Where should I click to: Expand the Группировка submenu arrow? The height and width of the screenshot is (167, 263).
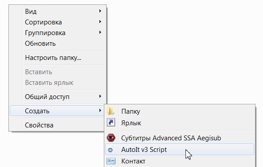(x=100, y=32)
